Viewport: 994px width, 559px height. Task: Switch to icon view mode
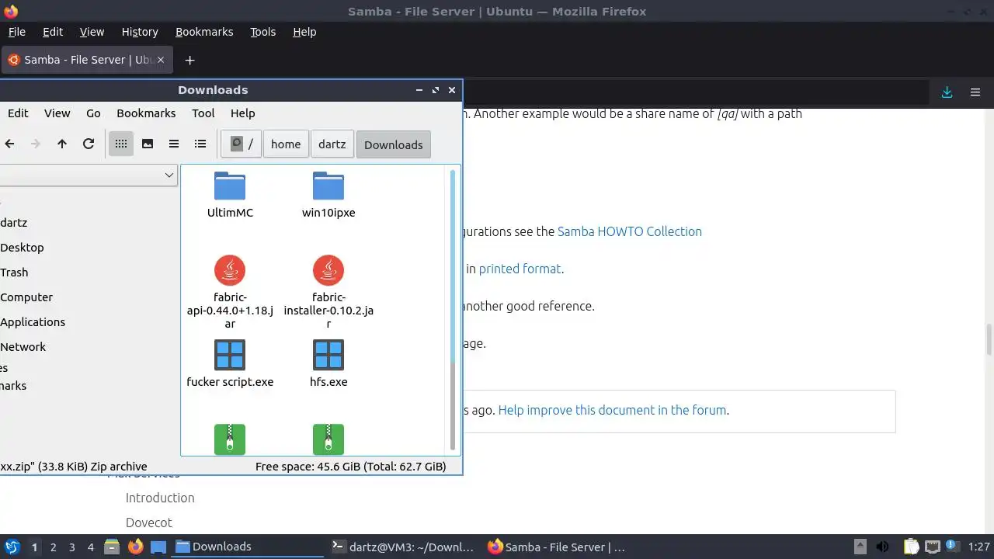click(120, 144)
